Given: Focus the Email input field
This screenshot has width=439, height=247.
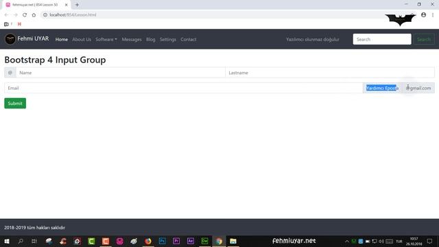Looking at the screenshot, I should click(x=184, y=88).
